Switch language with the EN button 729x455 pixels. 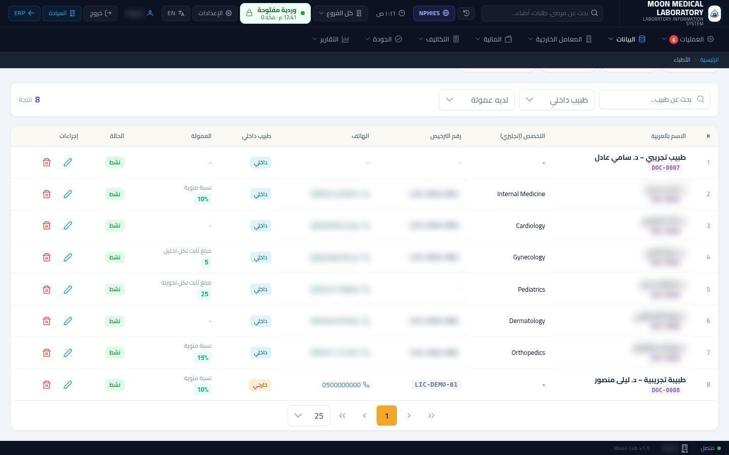pos(176,13)
